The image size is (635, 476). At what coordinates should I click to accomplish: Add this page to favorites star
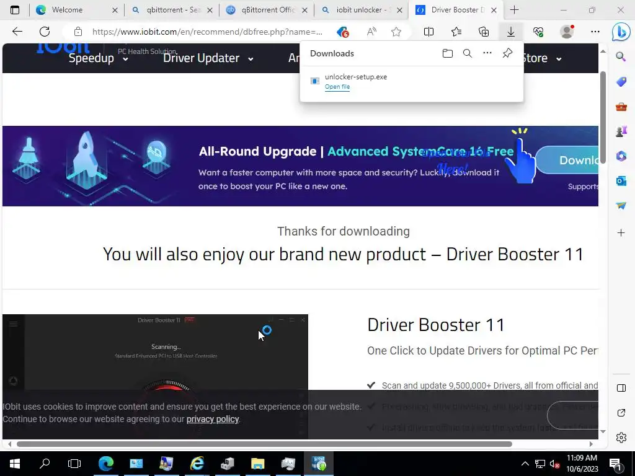396,32
